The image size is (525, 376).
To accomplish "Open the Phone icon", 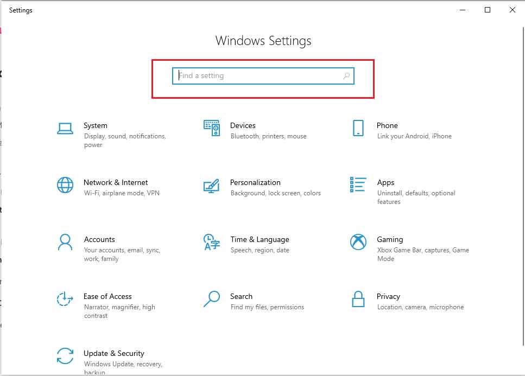I will pyautogui.click(x=358, y=128).
